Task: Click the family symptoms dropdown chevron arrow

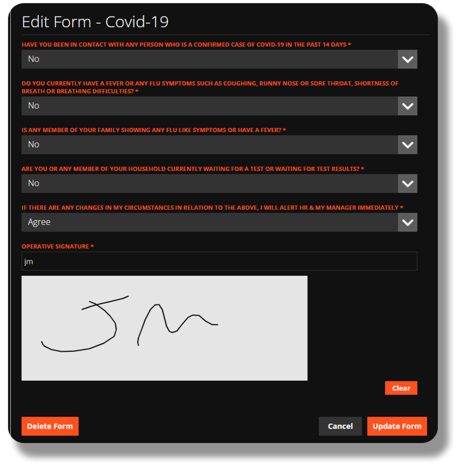Action: click(408, 145)
